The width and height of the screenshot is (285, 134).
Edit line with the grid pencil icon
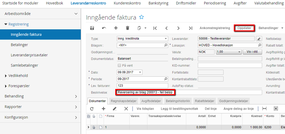[115, 109]
